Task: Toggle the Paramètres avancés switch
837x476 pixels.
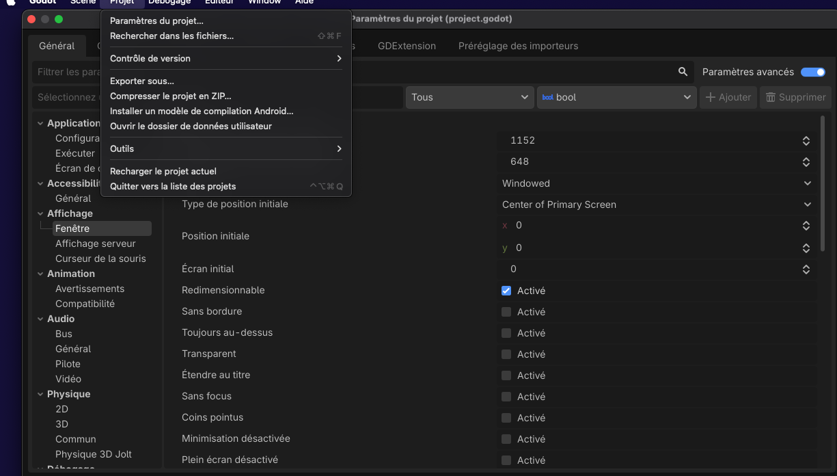Action: 813,72
